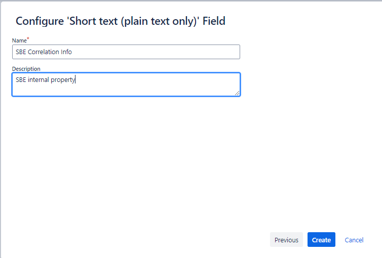Viewport: 382px width, 258px height.
Task: Go back with the Previous button
Action: (x=286, y=239)
